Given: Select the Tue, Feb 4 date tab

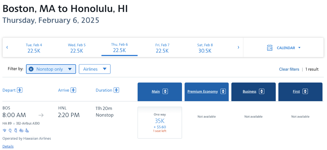Looking at the screenshot, I should (34, 48).
